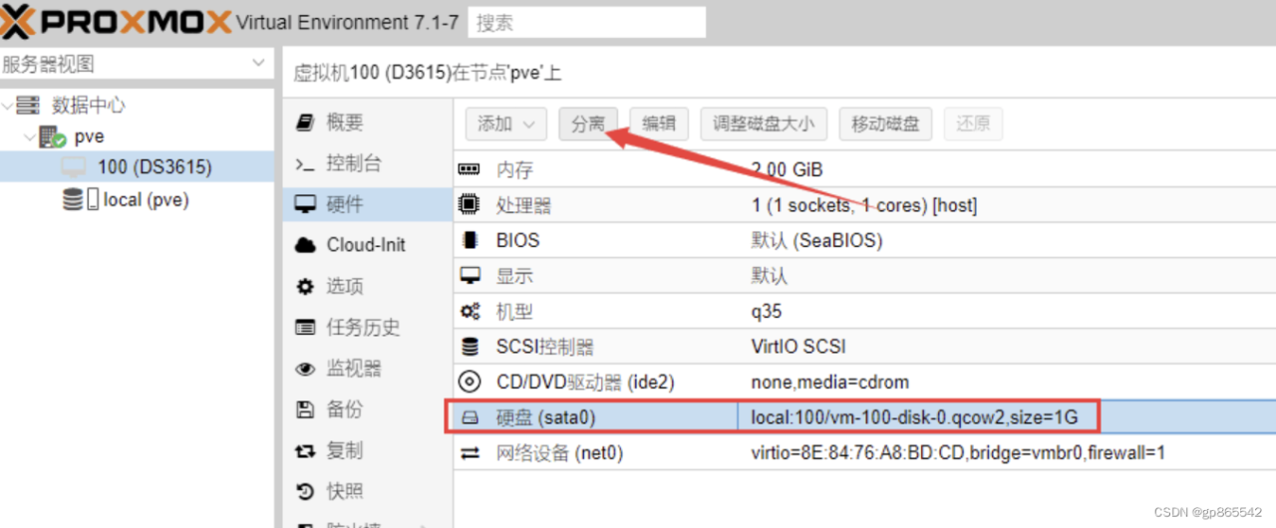Click the 备份 floppy disk icon
The image size is (1276, 528).
[x=306, y=409]
